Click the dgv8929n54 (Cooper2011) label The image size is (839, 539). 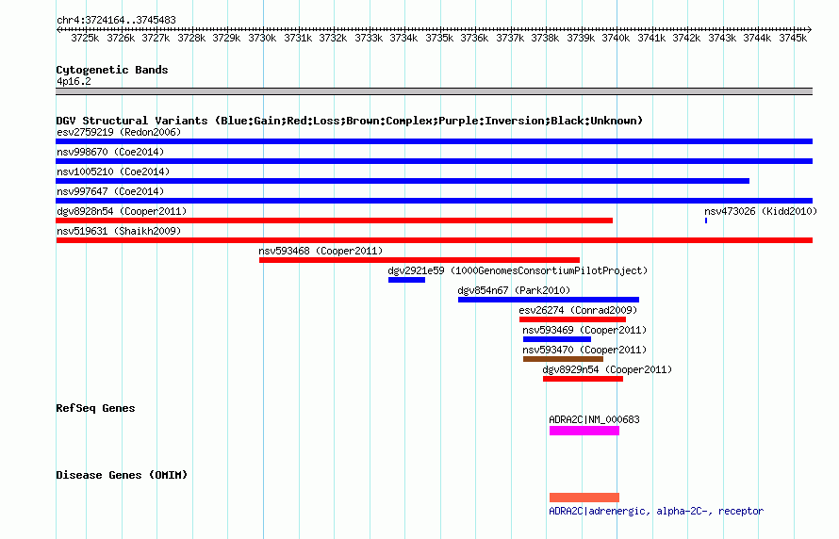(x=607, y=369)
